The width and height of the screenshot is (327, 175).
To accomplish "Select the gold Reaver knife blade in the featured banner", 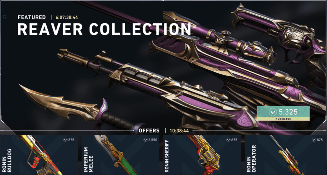I will 58,102.
